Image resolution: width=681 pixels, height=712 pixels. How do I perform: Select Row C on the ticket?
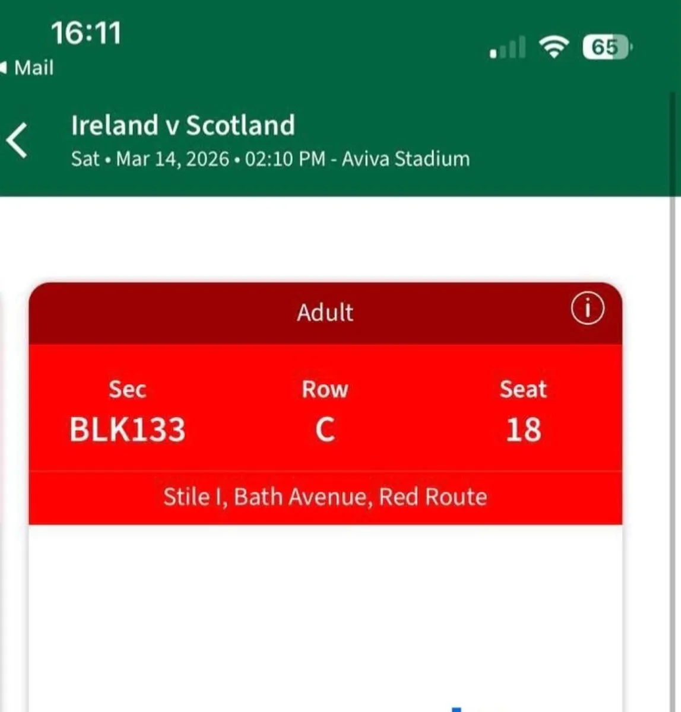[x=324, y=430]
